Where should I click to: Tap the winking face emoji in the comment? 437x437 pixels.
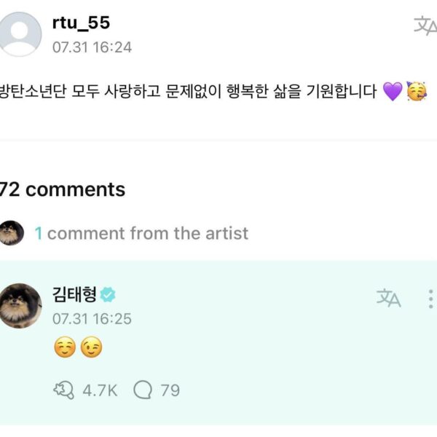tap(92, 348)
